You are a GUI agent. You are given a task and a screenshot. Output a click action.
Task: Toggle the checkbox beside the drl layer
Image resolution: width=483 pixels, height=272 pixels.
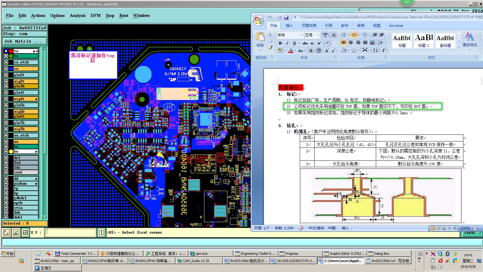[x=6, y=158]
